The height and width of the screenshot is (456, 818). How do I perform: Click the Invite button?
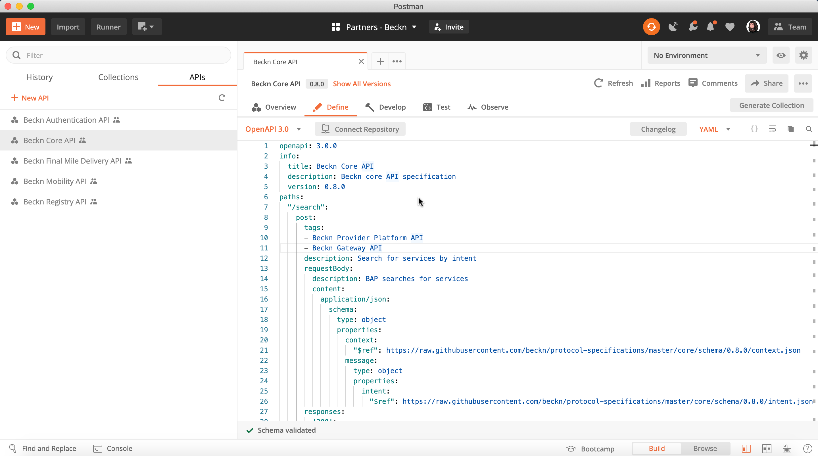tap(449, 27)
